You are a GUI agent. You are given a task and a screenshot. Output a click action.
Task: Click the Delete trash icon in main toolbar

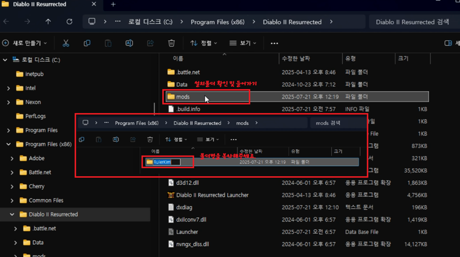[x=171, y=44]
